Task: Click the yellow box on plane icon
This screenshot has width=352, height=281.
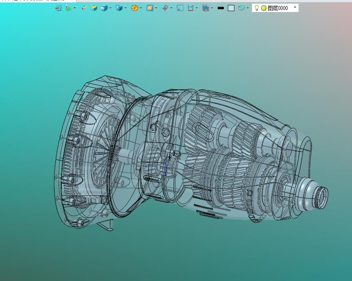Action: pyautogui.click(x=94, y=8)
